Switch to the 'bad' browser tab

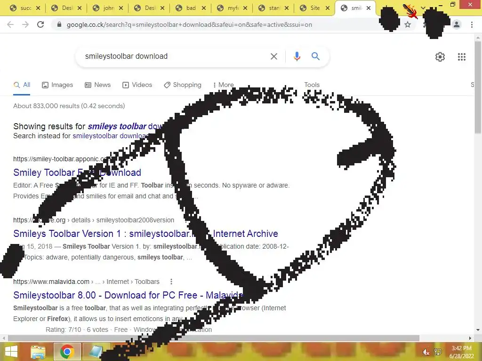[x=186, y=8]
